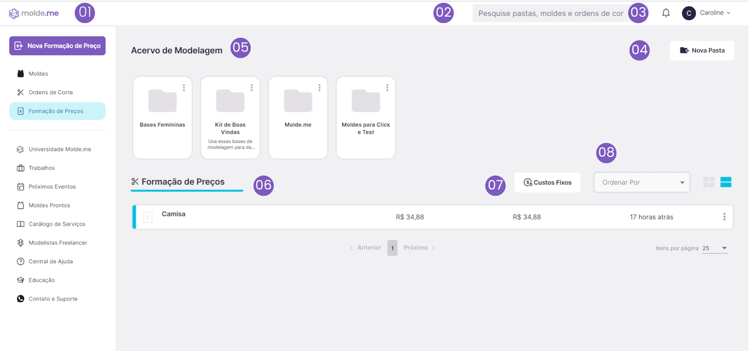Click the Modelistas Freelancer icon
This screenshot has width=749, height=351.
(21, 243)
